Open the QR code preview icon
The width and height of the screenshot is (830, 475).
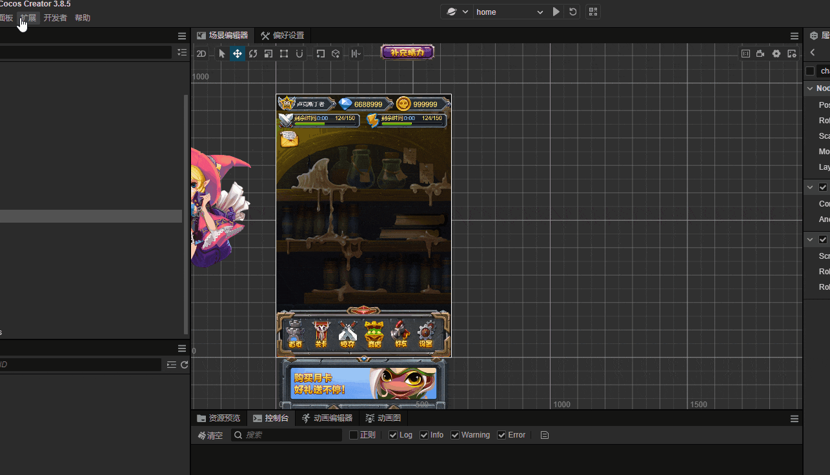[x=592, y=12]
